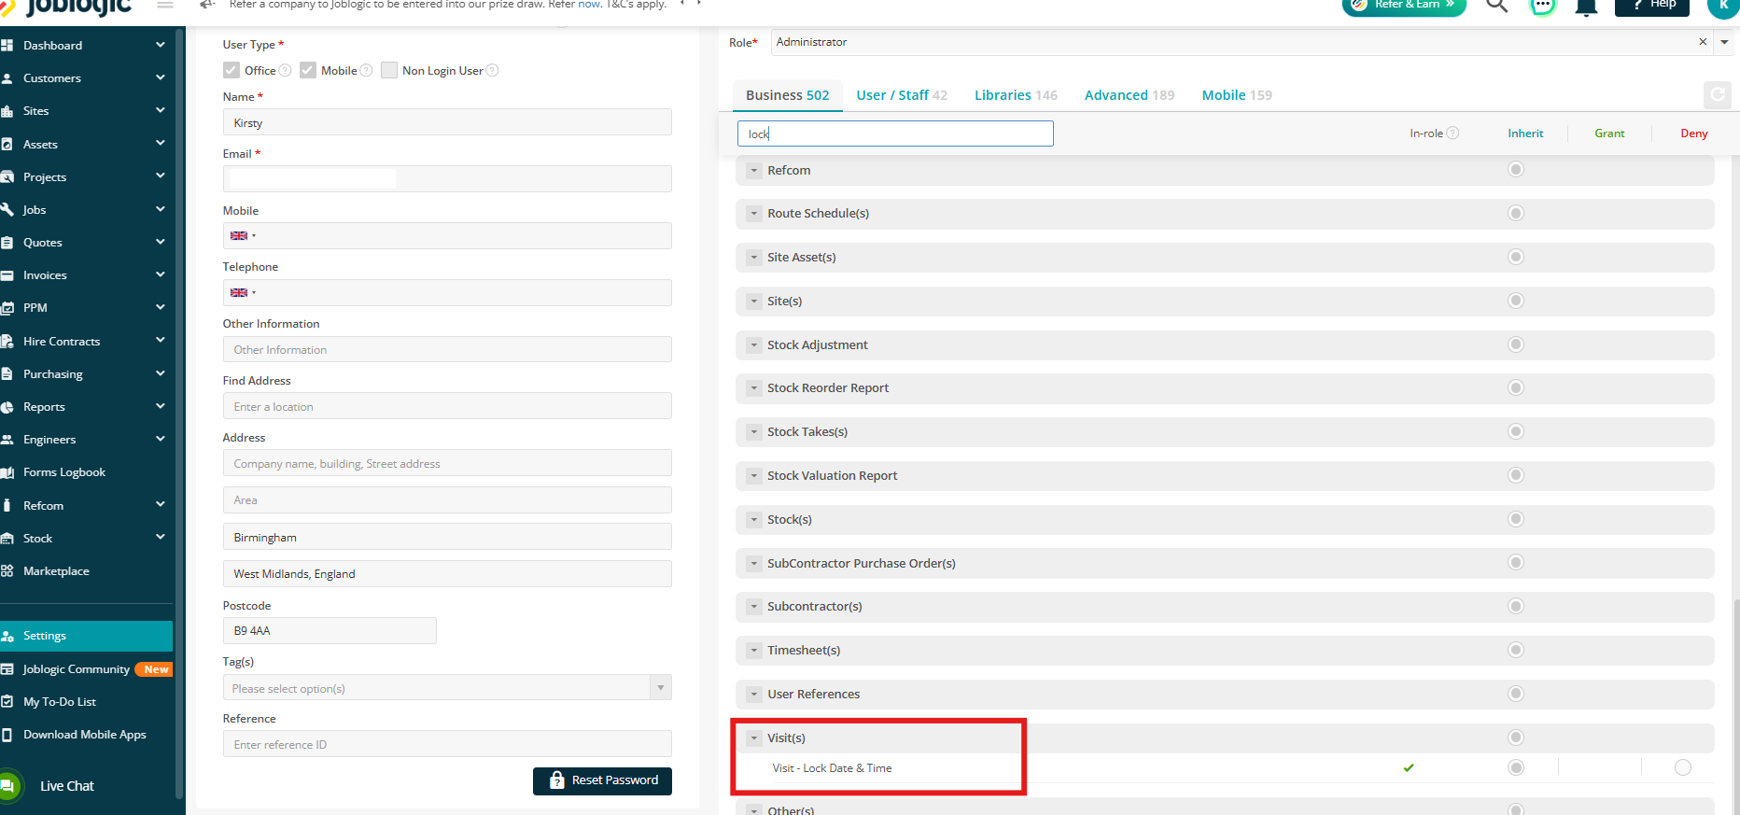Click the Forms Logbook book icon
The image size is (1740, 815).
[7, 472]
